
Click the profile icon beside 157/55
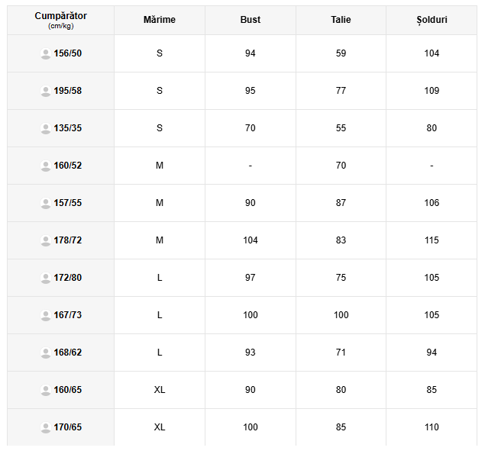click(46, 203)
